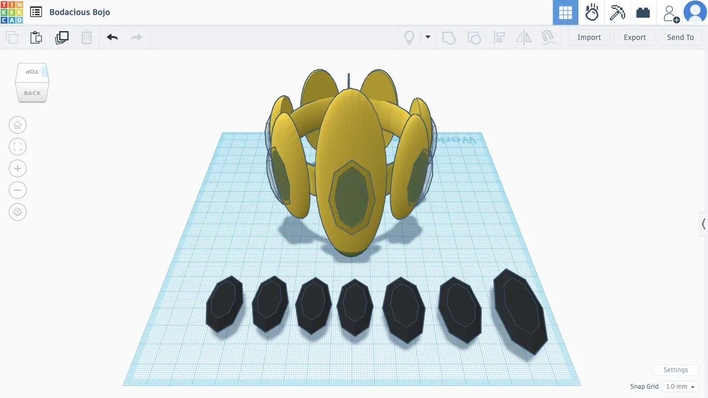Click the Export button
Image resolution: width=708 pixels, height=398 pixels.
pyautogui.click(x=635, y=37)
